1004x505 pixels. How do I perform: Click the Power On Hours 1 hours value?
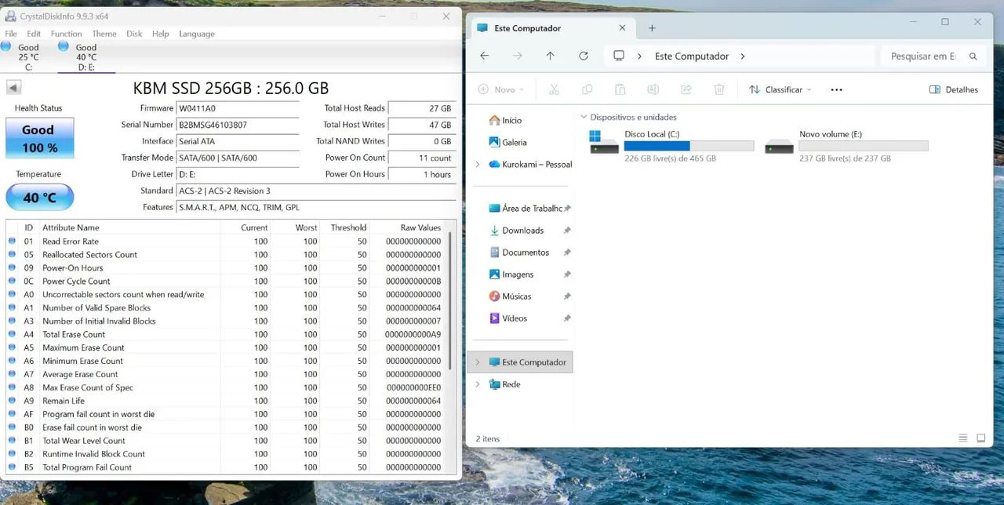[422, 174]
